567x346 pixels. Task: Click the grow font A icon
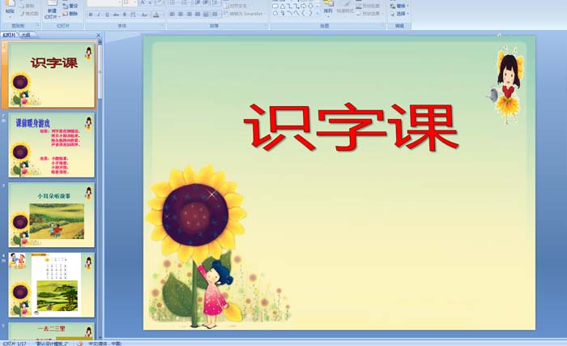tap(143, 2)
